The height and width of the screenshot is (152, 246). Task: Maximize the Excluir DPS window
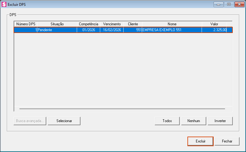(228, 4)
